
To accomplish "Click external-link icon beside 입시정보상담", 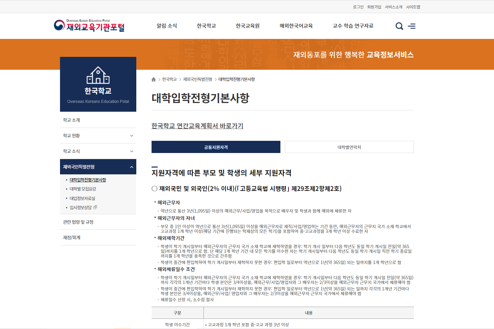I will tap(95, 207).
